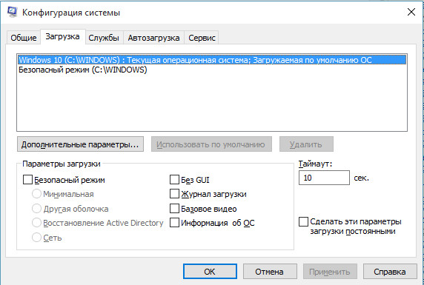Image resolution: width=424 pixels, height=285 pixels.
Task: Toggle Базовое видео checkbox
Action: (x=174, y=209)
